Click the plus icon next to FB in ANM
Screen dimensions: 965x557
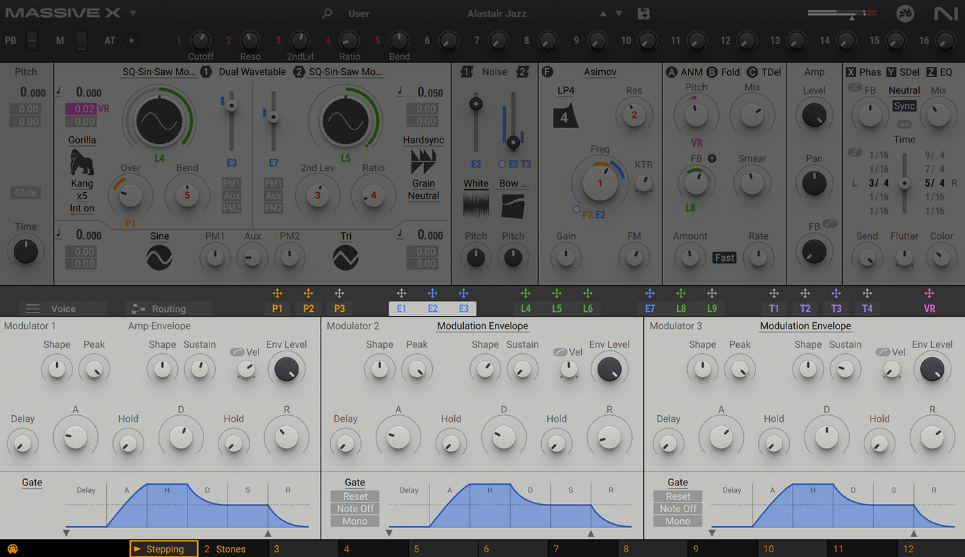[x=712, y=158]
